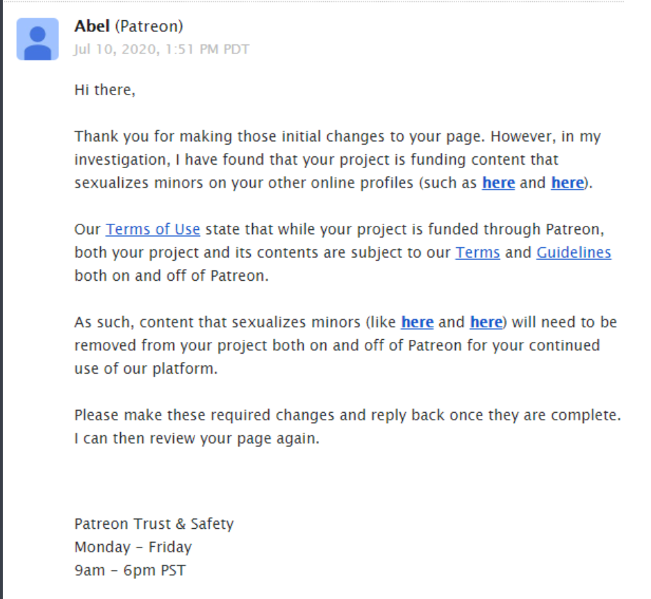Image resolution: width=651 pixels, height=599 pixels.
Task: Click the (Patreon) label beside the sender name
Action: point(149,26)
